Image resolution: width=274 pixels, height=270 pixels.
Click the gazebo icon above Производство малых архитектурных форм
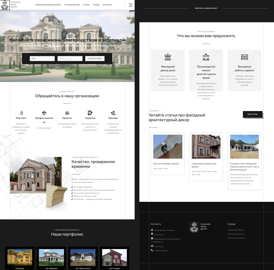(x=206, y=57)
